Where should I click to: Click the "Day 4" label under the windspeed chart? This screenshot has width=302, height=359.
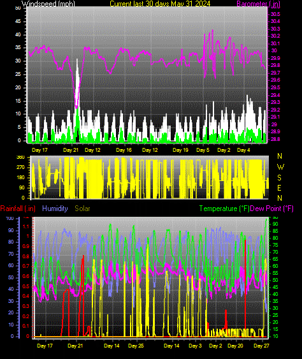[243, 150]
